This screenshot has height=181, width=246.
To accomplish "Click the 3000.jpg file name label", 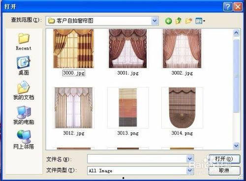I will [x=74, y=73].
